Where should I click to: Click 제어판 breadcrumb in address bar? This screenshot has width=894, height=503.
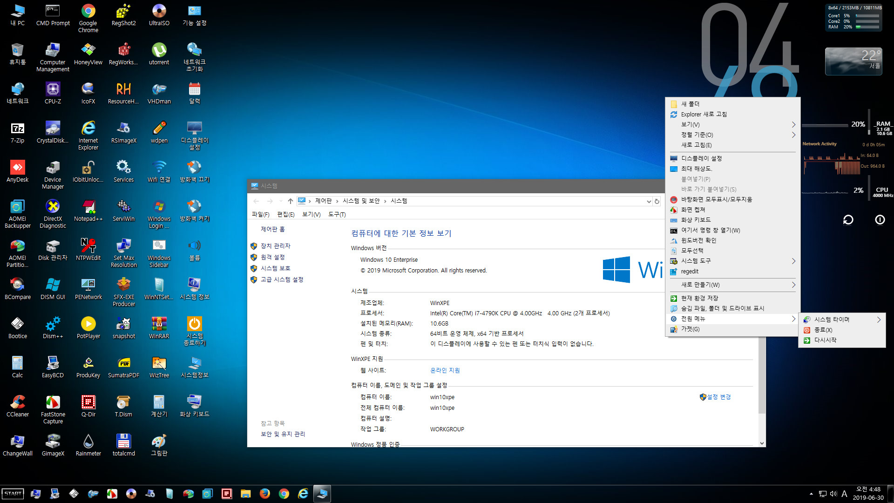(323, 201)
